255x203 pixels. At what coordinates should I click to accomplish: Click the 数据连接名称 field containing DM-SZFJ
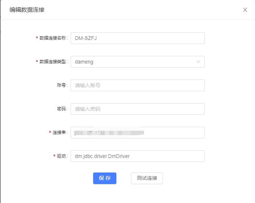(138, 38)
